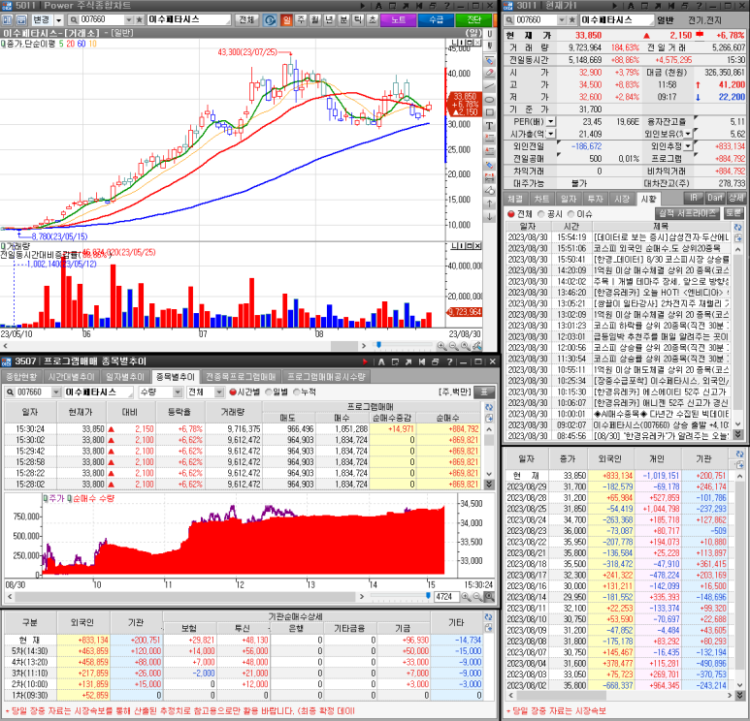The image size is (750, 721).
Task: Open the 시가총(억) dropdown
Action: [550, 134]
